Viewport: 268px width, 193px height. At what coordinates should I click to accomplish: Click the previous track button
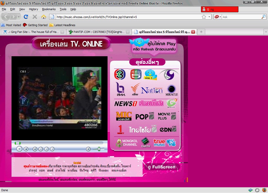coord(35,149)
